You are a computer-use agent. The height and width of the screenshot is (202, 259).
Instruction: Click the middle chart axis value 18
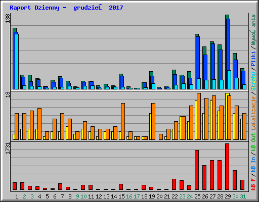point(8,95)
